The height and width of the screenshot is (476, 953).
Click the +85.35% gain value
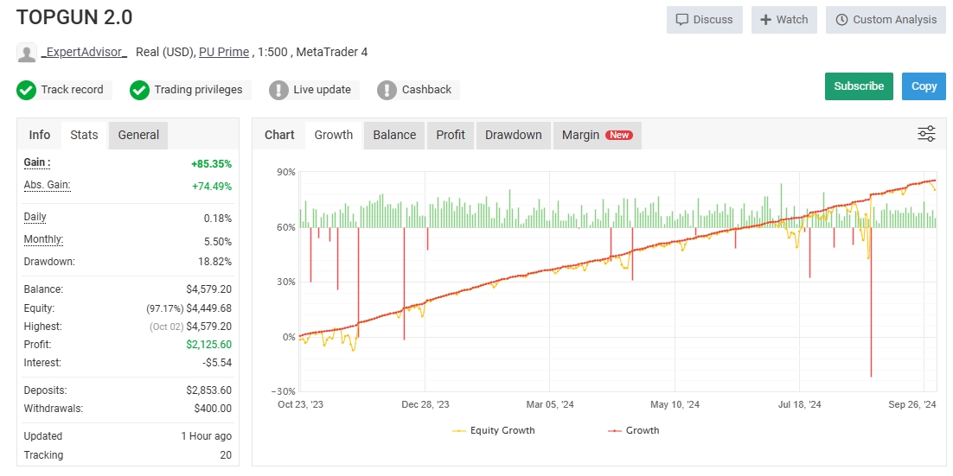point(211,164)
